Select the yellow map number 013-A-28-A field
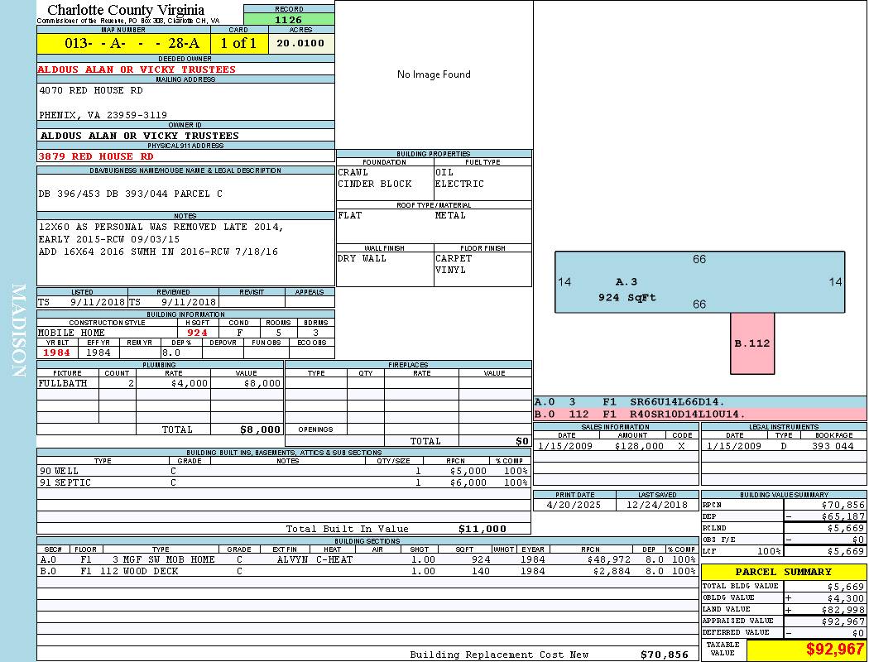Image resolution: width=869 pixels, height=662 pixels. 124,43
